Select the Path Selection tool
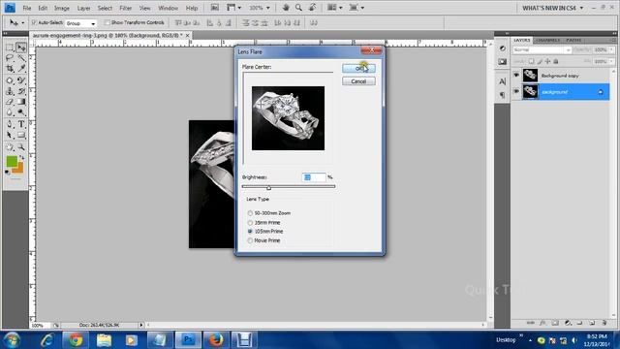This screenshot has height=349, width=620. (x=10, y=136)
